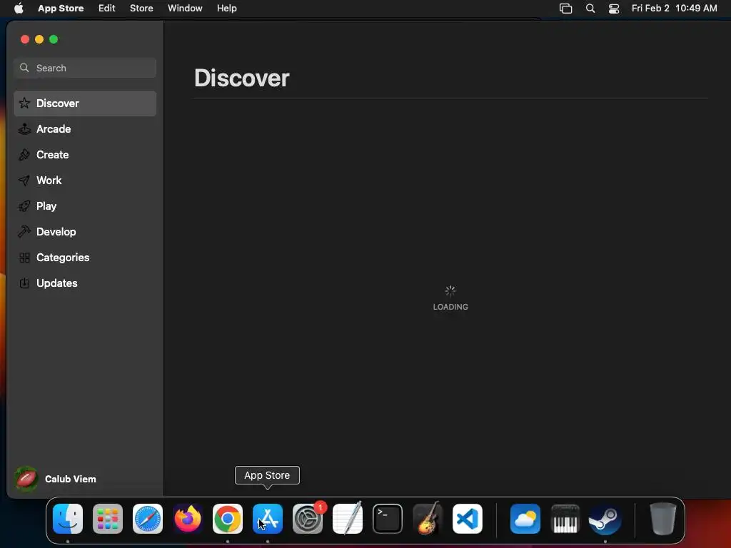Viewport: 731px width, 548px height.
Task: Click the Play rocket icon
Action: pos(24,205)
